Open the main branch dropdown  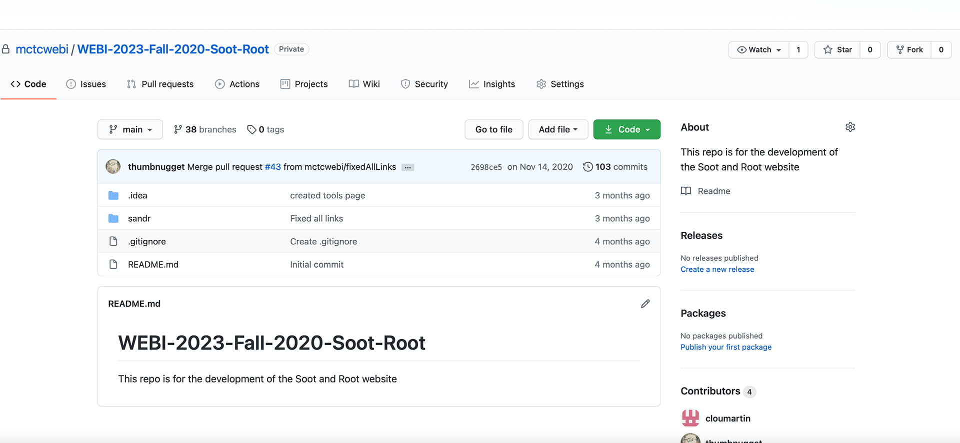130,129
